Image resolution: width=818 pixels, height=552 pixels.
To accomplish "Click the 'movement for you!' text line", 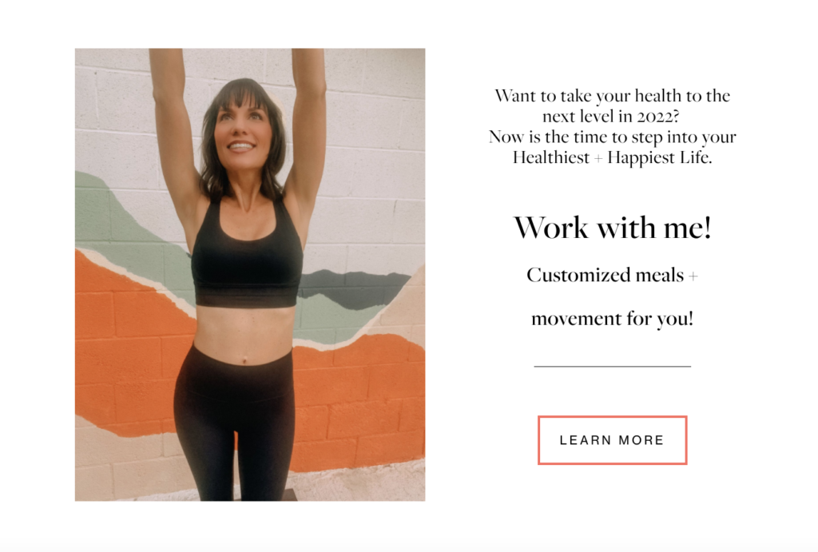I will click(x=613, y=318).
